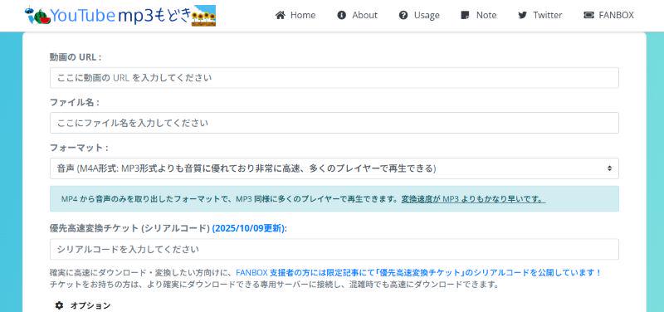The image size is (664, 312).
Task: Open the About menu item
Action: pyautogui.click(x=357, y=15)
